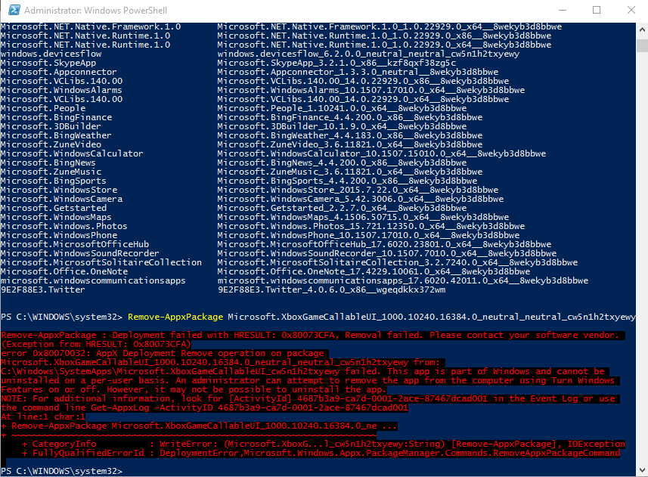Click the Microsoft.NET.Native.Framework.1.0 name entry
This screenshot has width=648, height=477.
click(x=91, y=26)
